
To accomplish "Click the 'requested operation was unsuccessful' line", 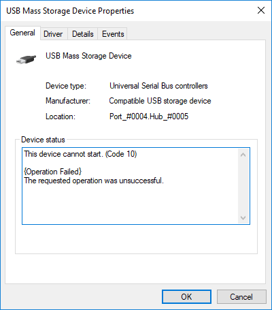I will point(94,181).
